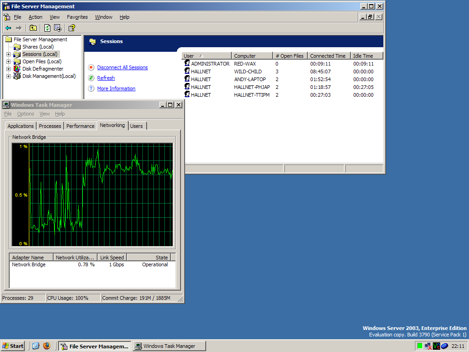The image size is (469, 352).
Task: Sort sessions by the # Open Files column header
Action: point(290,55)
